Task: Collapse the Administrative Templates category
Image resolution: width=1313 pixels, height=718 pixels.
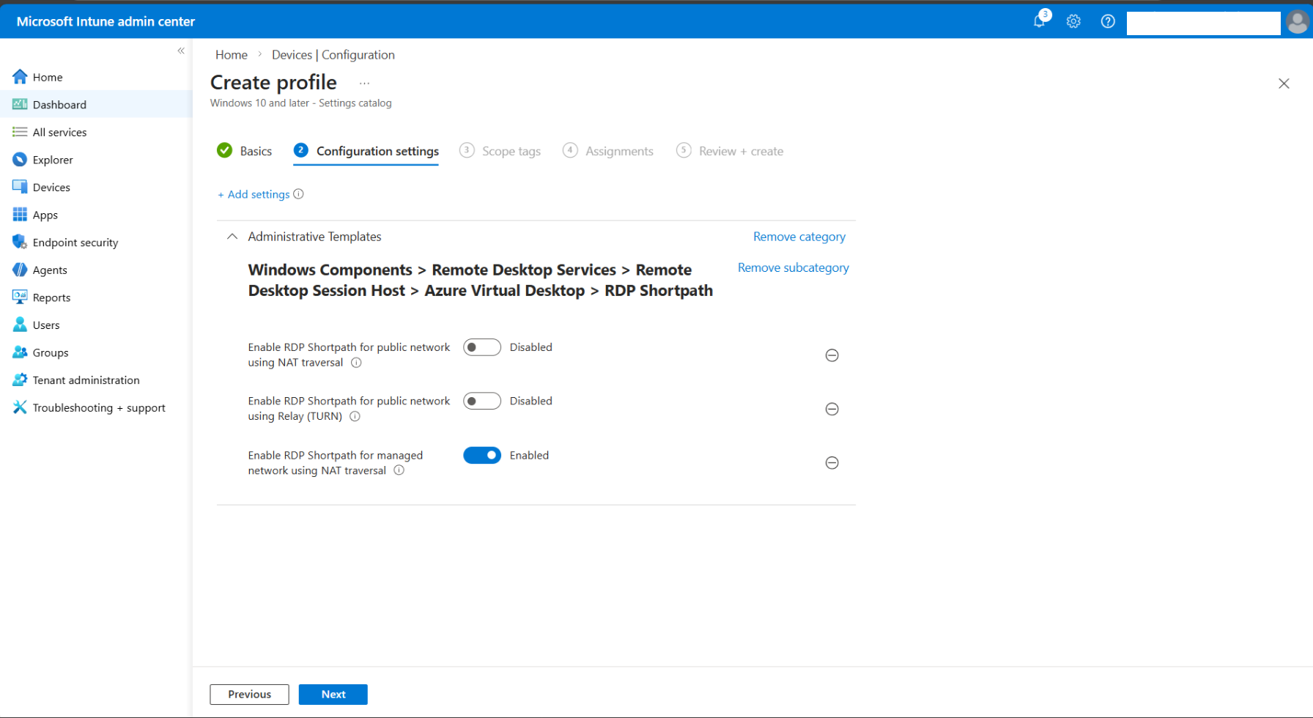Action: coord(232,236)
